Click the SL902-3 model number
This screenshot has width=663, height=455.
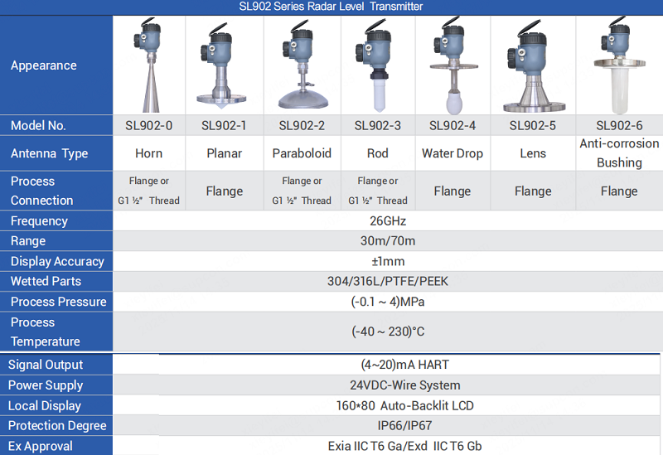tap(379, 126)
